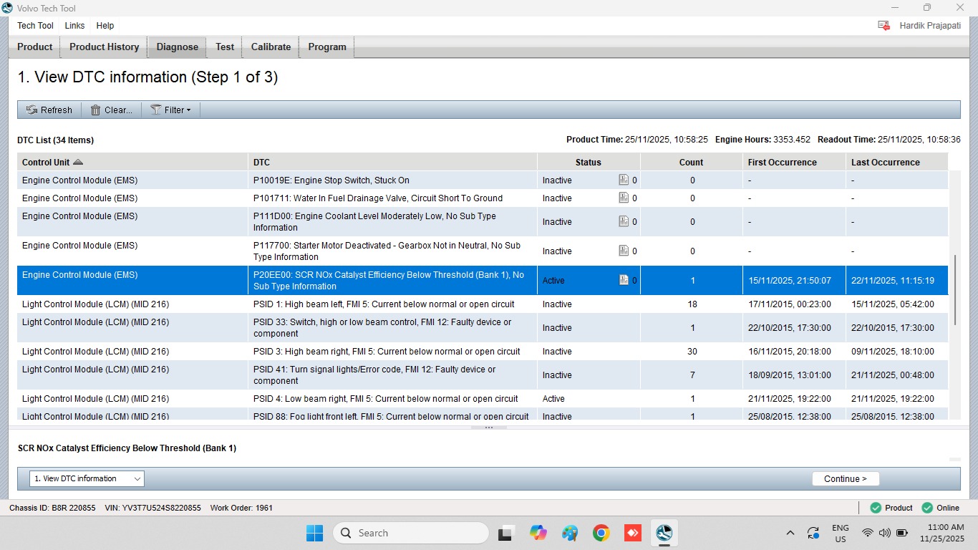Switch to the Product tab
The width and height of the screenshot is (978, 550).
coord(35,47)
